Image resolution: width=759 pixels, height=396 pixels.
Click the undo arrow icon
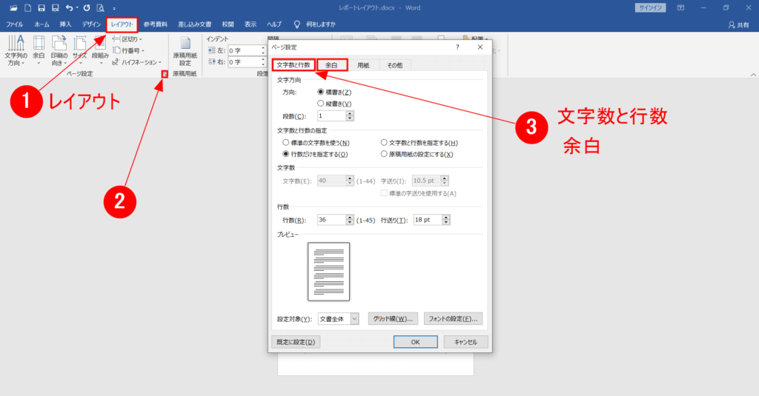click(x=69, y=7)
